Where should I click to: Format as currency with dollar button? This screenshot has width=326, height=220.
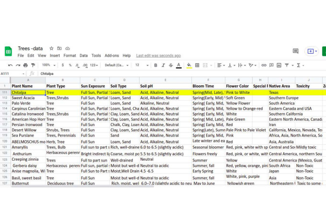pos(64,65)
